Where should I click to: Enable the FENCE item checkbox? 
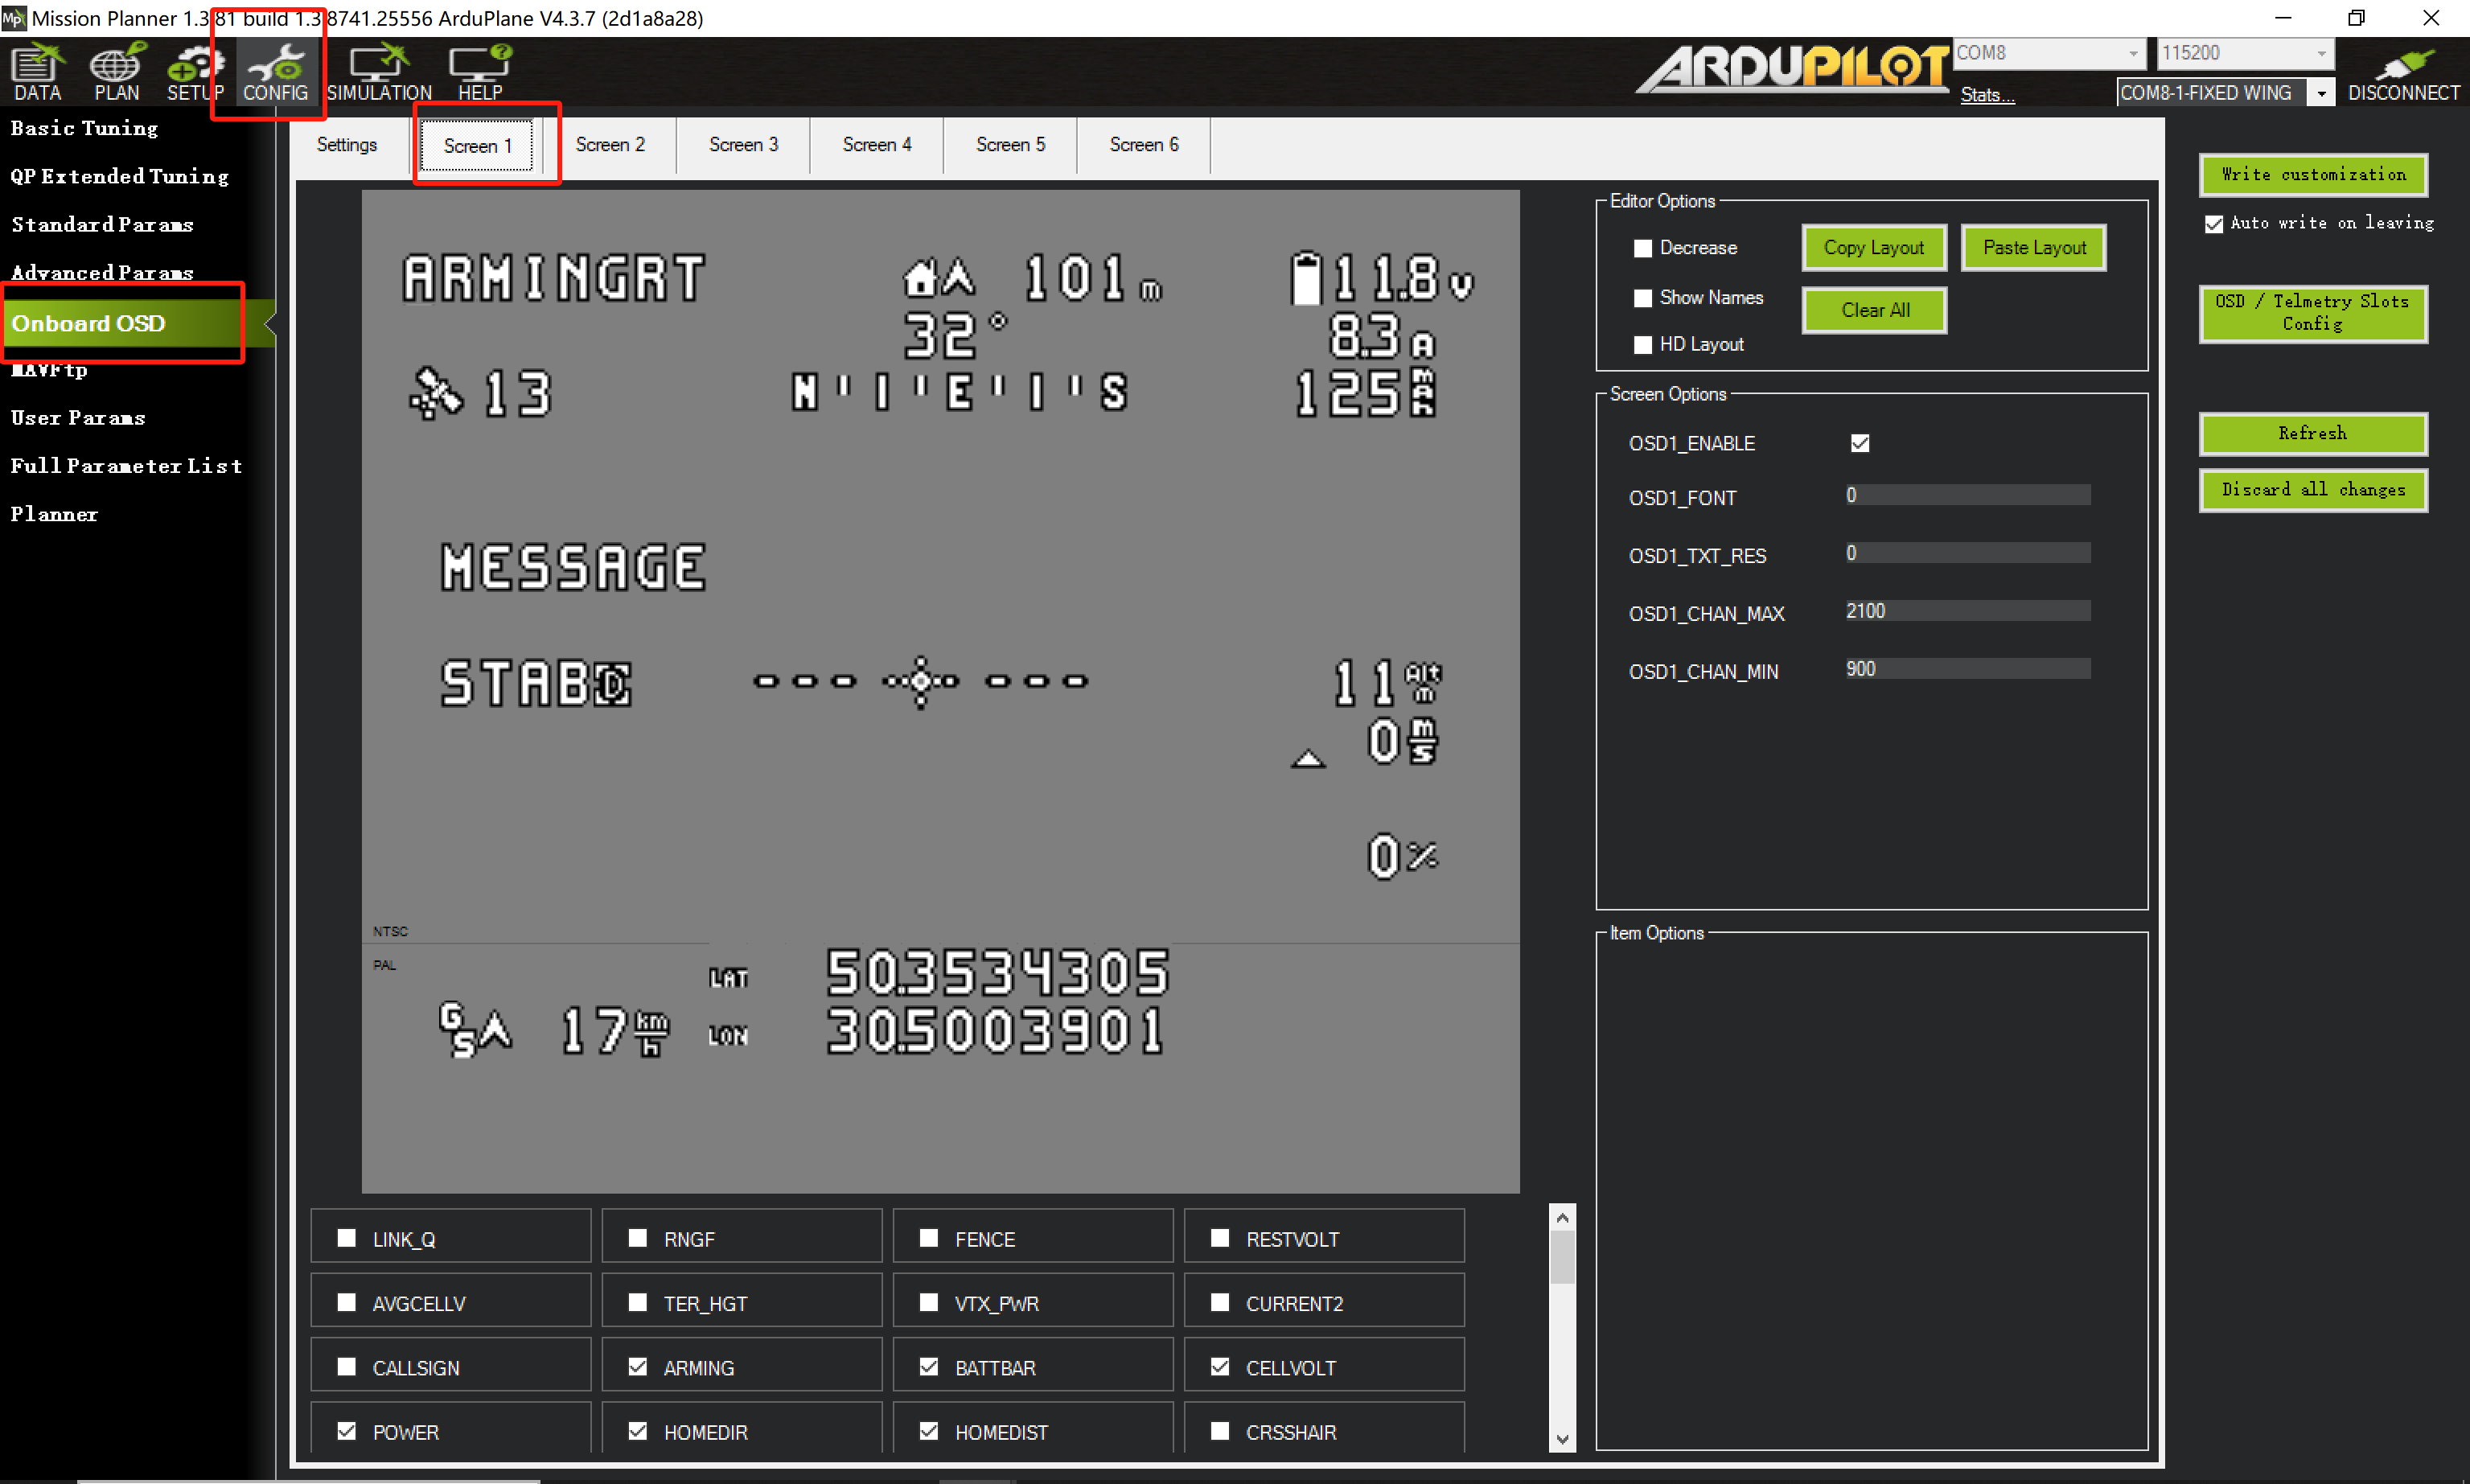(929, 1238)
